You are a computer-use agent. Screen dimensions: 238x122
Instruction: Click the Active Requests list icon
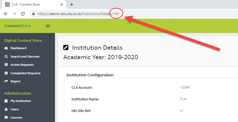click(x=6, y=65)
